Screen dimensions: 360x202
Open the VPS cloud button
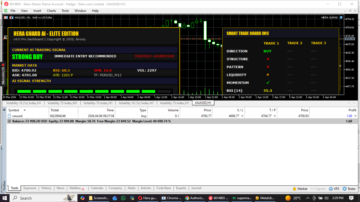[334, 189]
